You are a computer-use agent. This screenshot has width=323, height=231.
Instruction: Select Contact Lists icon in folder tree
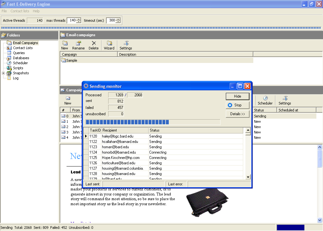pos(9,48)
